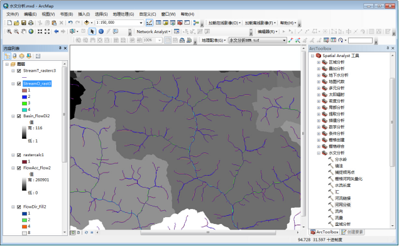
Task: Click the 加载在线影像(O) button
Action: tap(224, 23)
